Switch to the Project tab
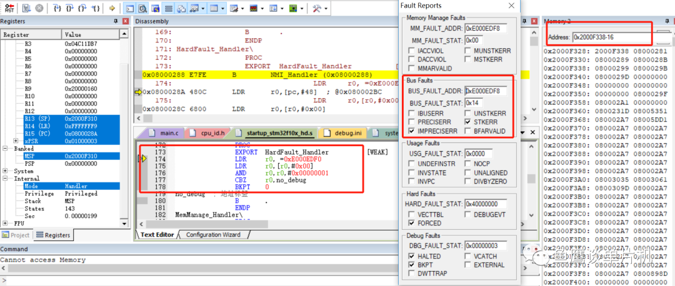The height and width of the screenshot is (286, 675). [17, 235]
